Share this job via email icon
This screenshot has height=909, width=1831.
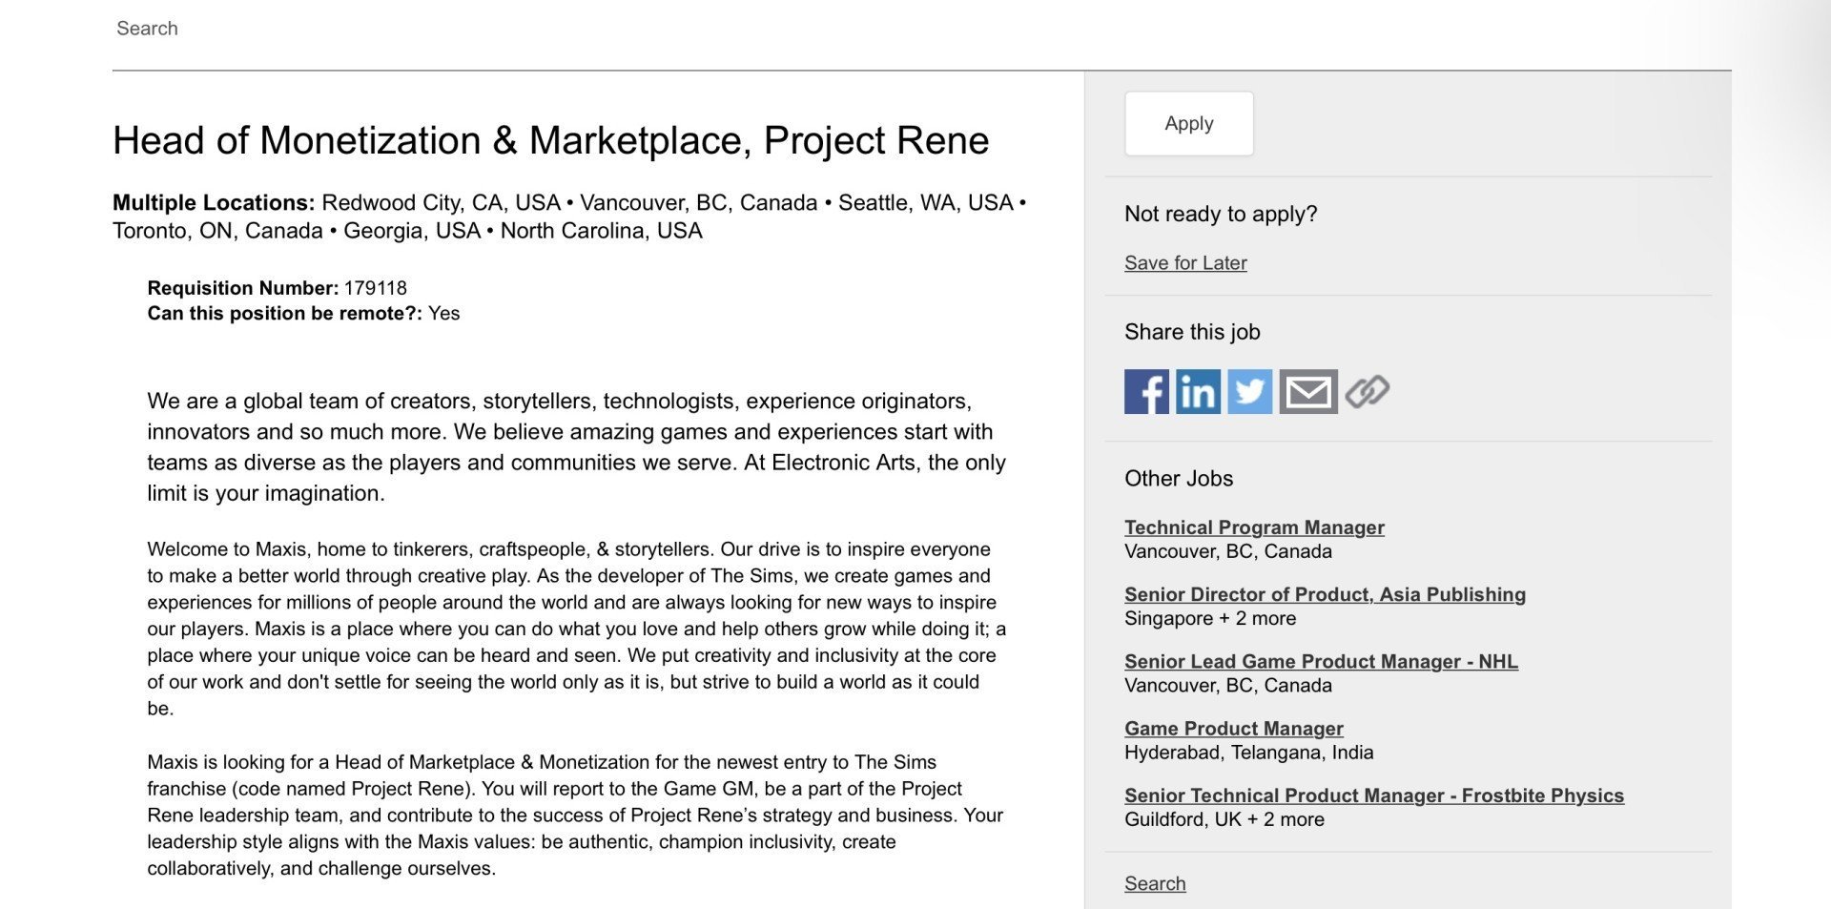[x=1308, y=392]
